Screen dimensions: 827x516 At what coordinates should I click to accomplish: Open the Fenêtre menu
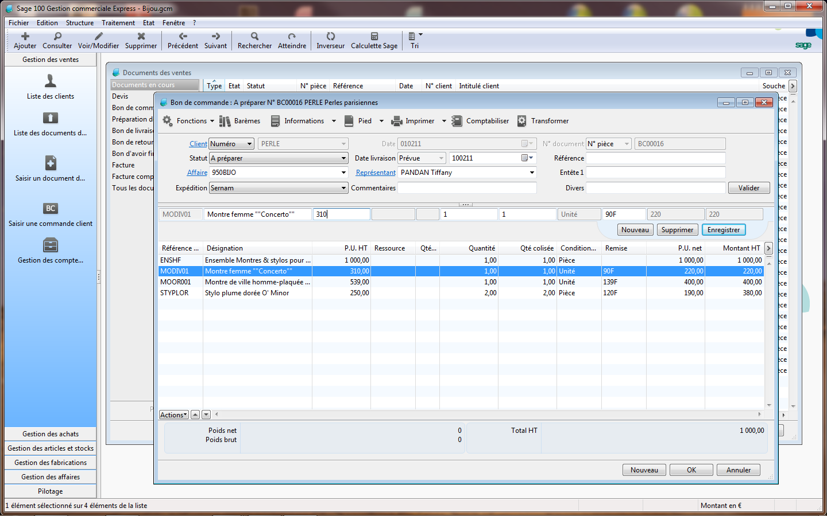(x=173, y=23)
